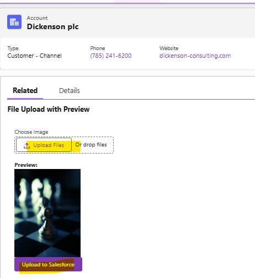Click the chess pawn preview image

[47, 213]
